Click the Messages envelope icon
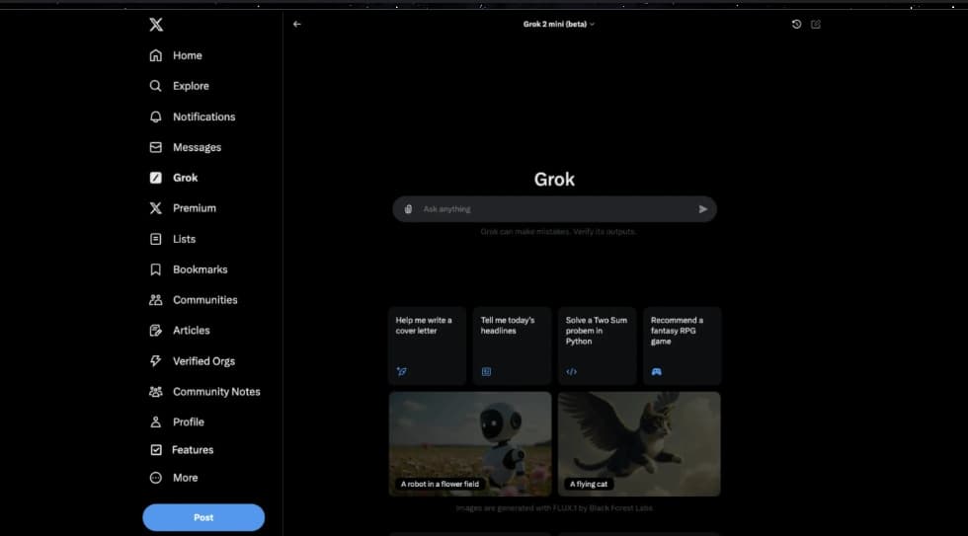Viewport: 968px width, 536px height. point(156,147)
